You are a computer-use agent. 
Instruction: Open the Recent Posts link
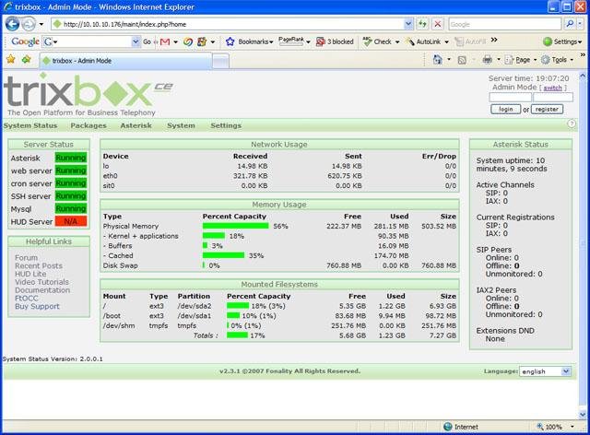pos(39,265)
